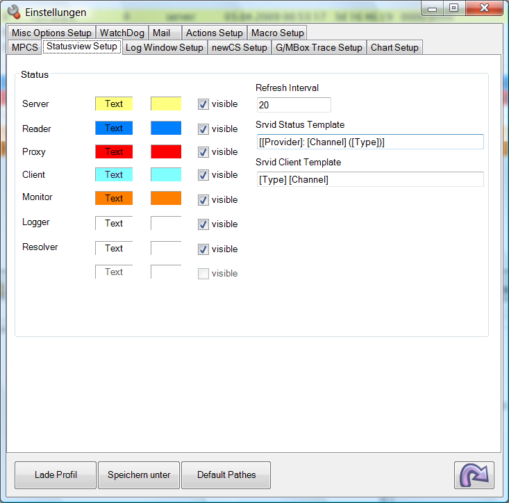The height and width of the screenshot is (503, 509).
Task: Click the red Proxy background color swatch
Action: pos(166,151)
